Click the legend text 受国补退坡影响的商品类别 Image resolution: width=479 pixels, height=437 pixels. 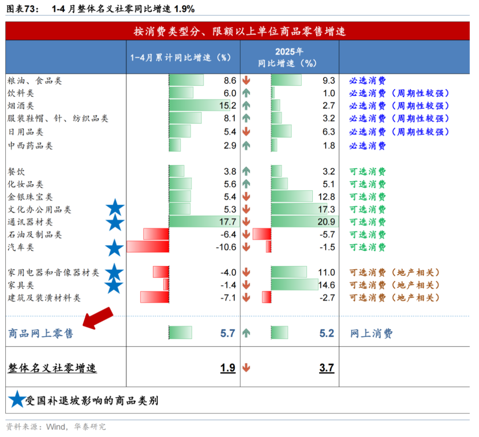[92, 400]
